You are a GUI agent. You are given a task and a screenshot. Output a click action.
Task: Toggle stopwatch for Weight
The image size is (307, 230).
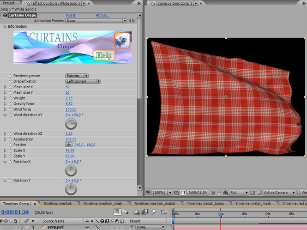(10, 98)
